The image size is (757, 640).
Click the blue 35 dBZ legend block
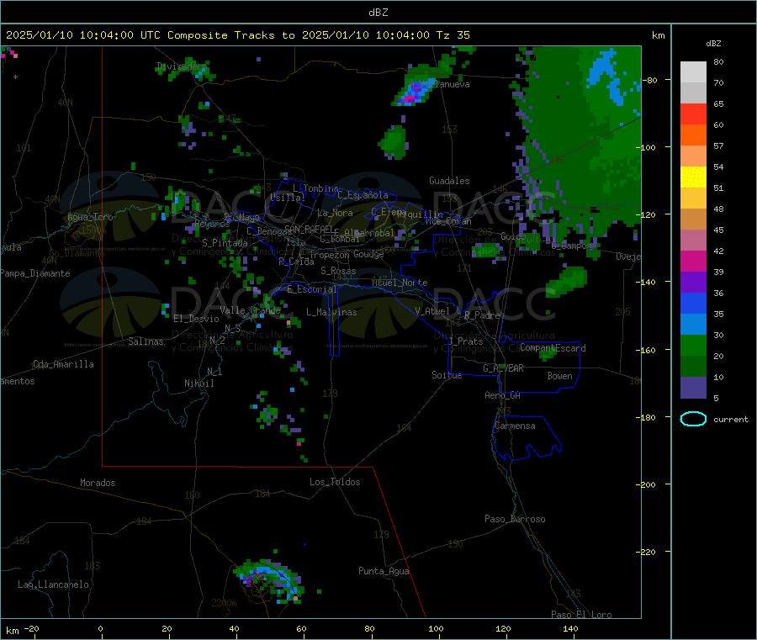(x=693, y=303)
